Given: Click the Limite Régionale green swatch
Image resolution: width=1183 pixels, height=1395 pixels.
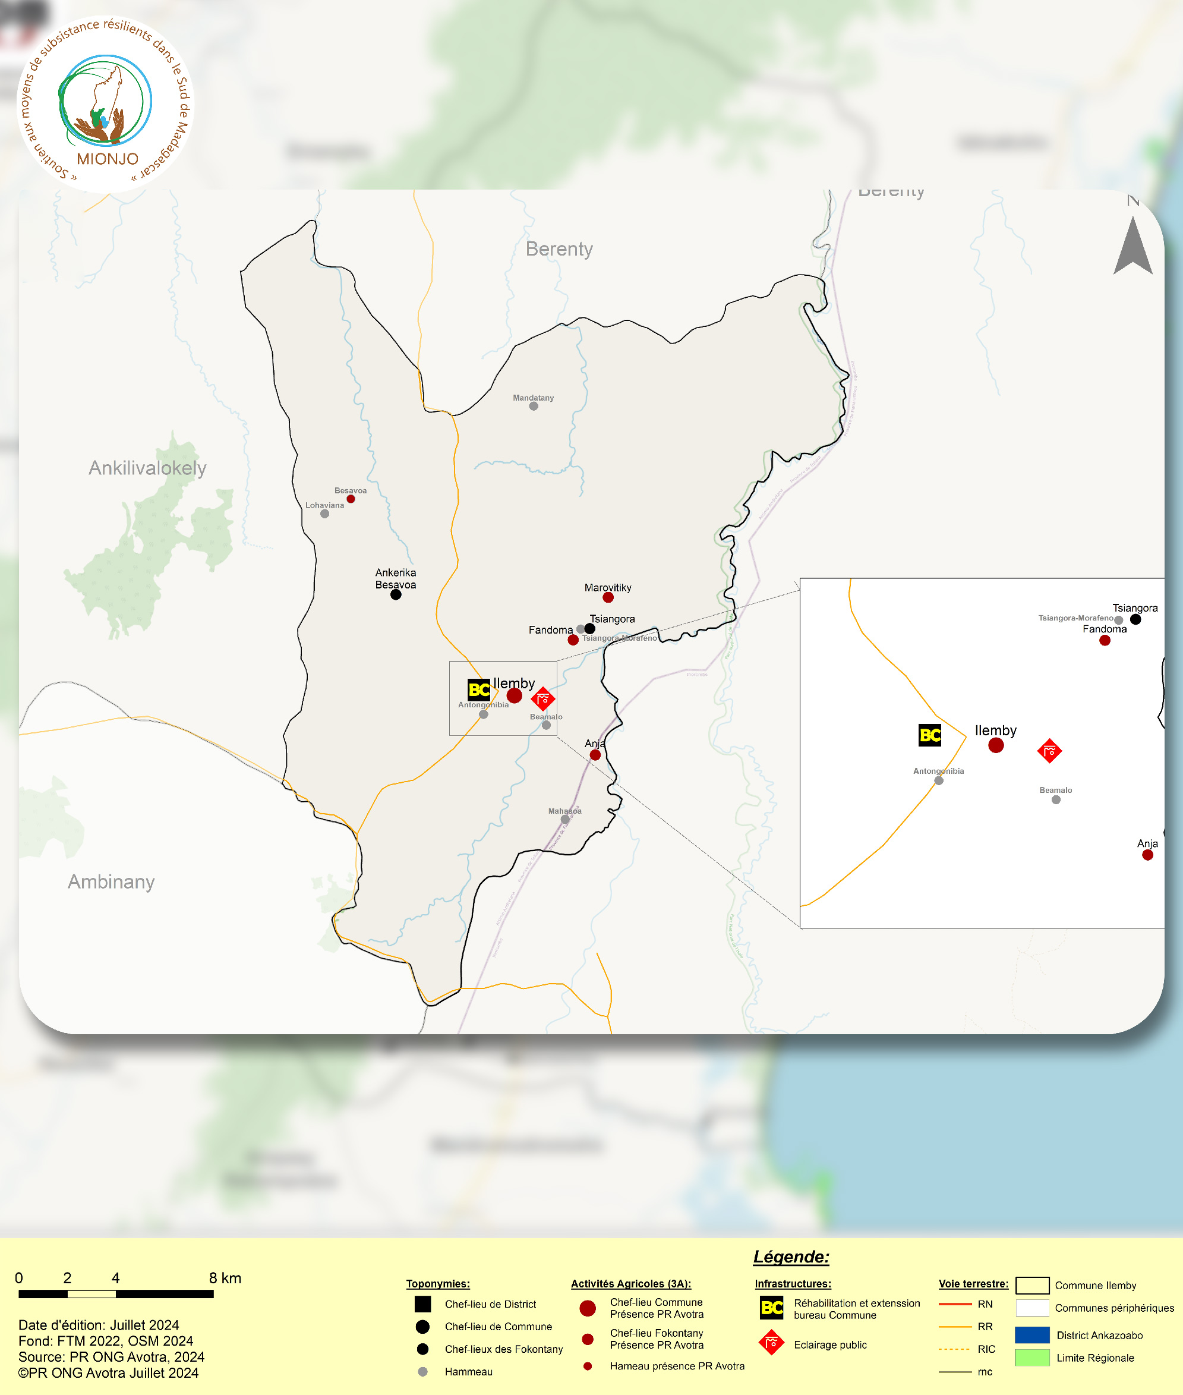Looking at the screenshot, I should pyautogui.click(x=1032, y=1358).
